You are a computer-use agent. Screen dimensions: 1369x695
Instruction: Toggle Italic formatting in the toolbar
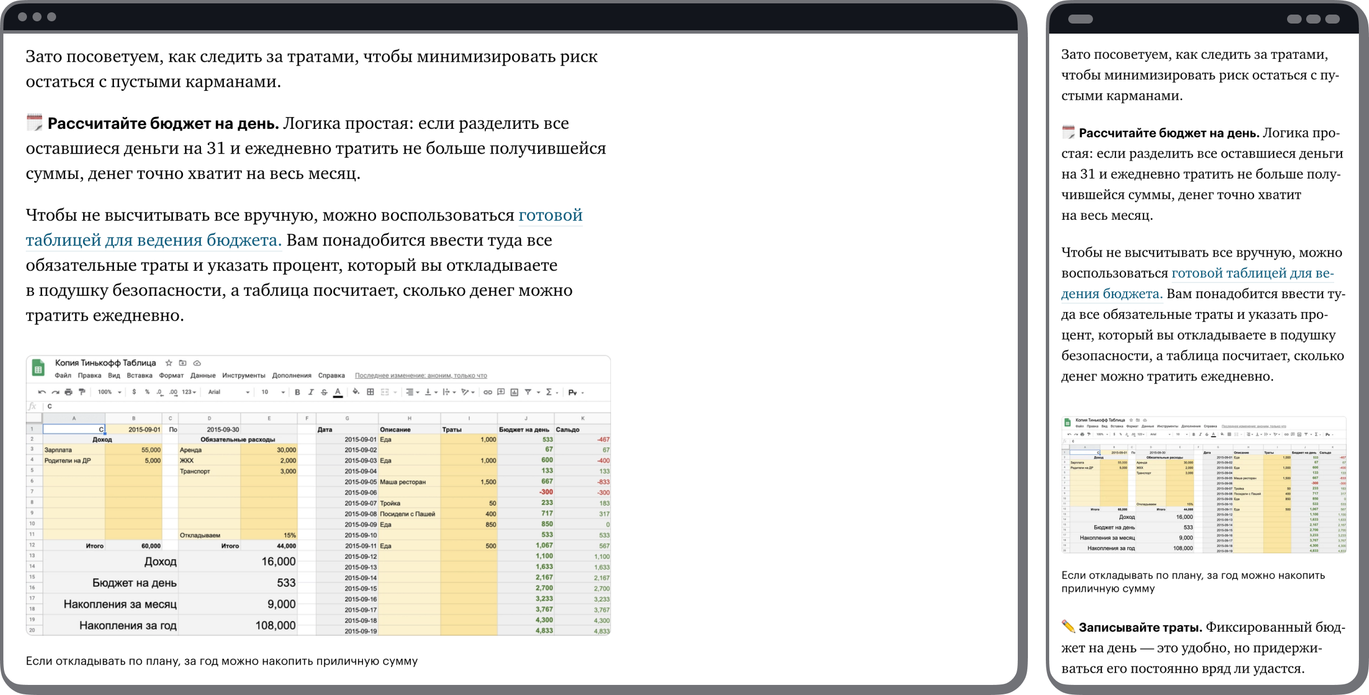(311, 392)
